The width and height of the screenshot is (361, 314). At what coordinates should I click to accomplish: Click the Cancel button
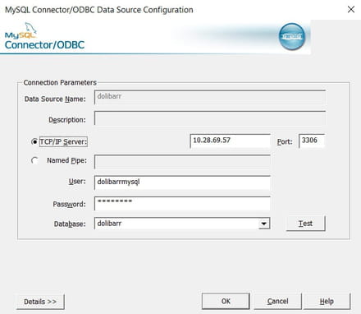[x=278, y=301]
